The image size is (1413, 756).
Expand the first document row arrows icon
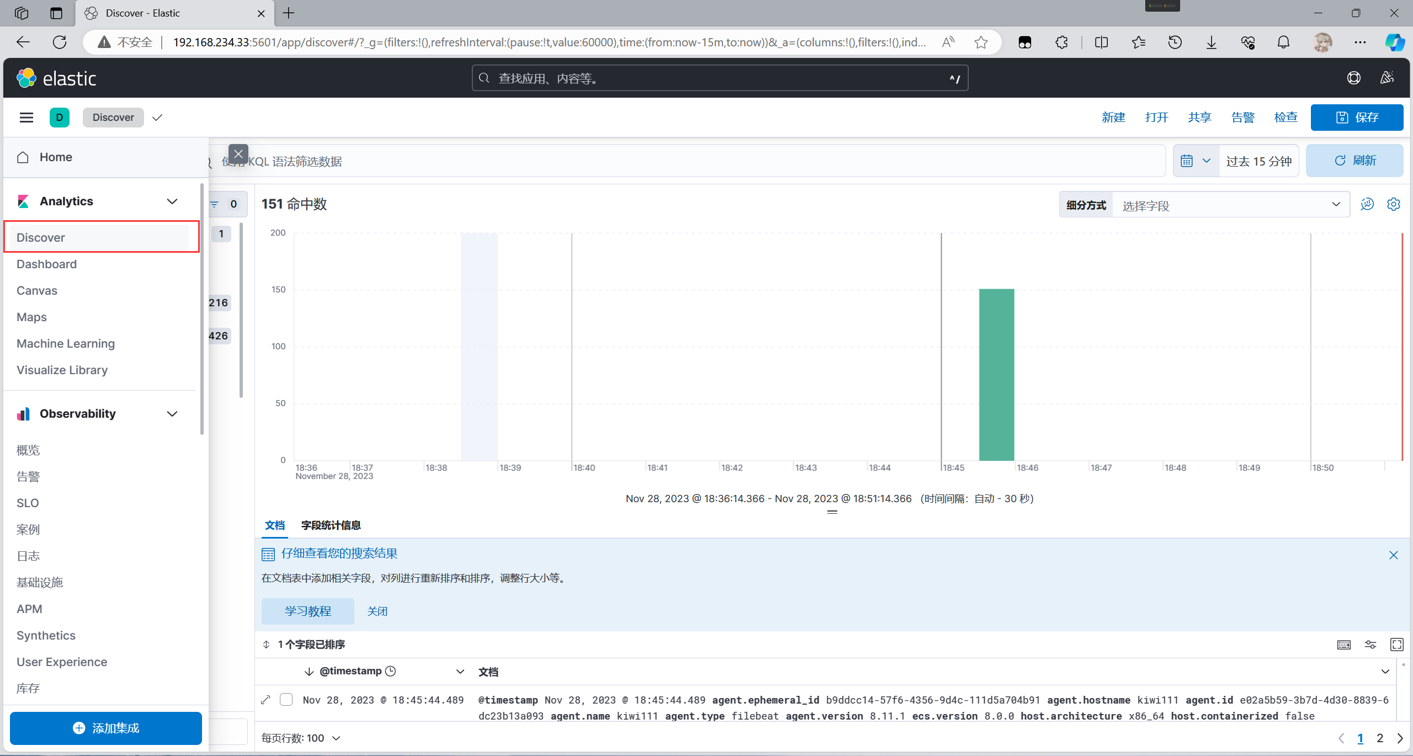(265, 700)
